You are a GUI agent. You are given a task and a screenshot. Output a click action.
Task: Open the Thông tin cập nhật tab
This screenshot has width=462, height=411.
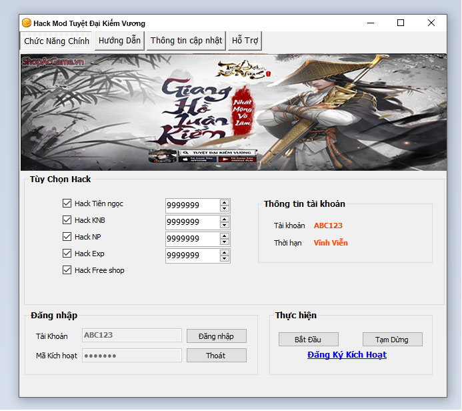[186, 41]
